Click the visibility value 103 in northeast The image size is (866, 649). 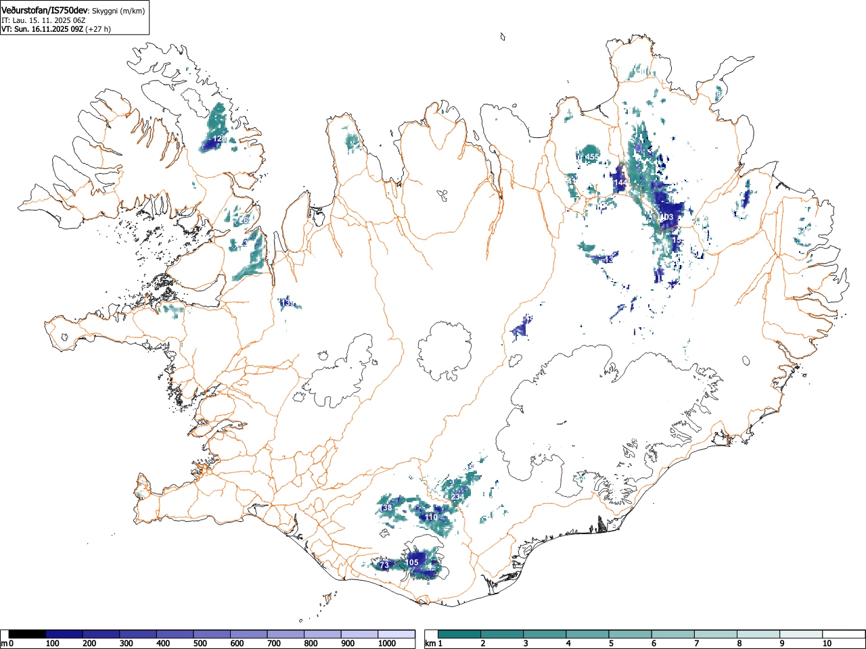(666, 217)
